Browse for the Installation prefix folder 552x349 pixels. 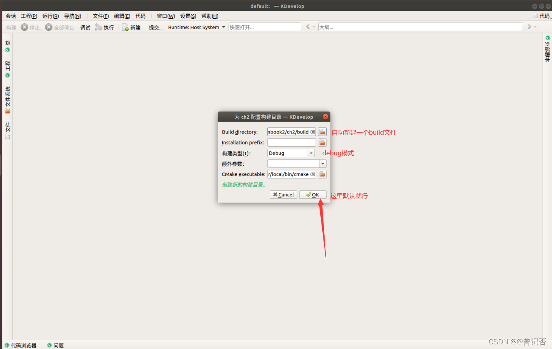click(322, 142)
